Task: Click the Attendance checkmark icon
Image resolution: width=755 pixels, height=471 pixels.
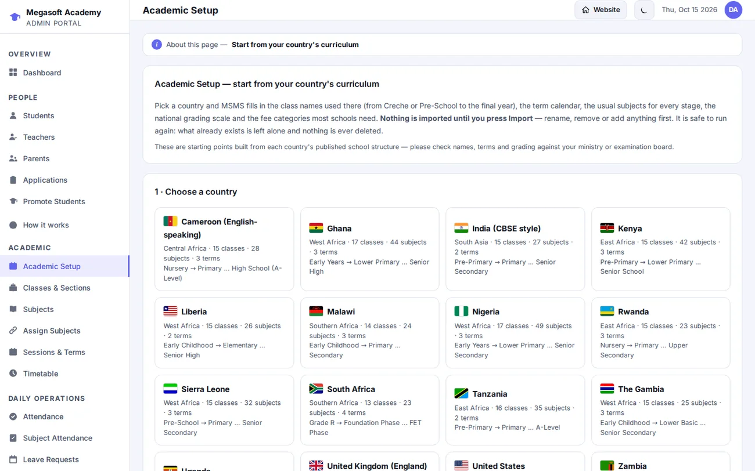Action: 13,416
